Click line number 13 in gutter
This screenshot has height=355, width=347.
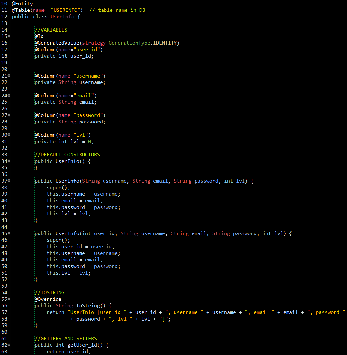(4, 23)
